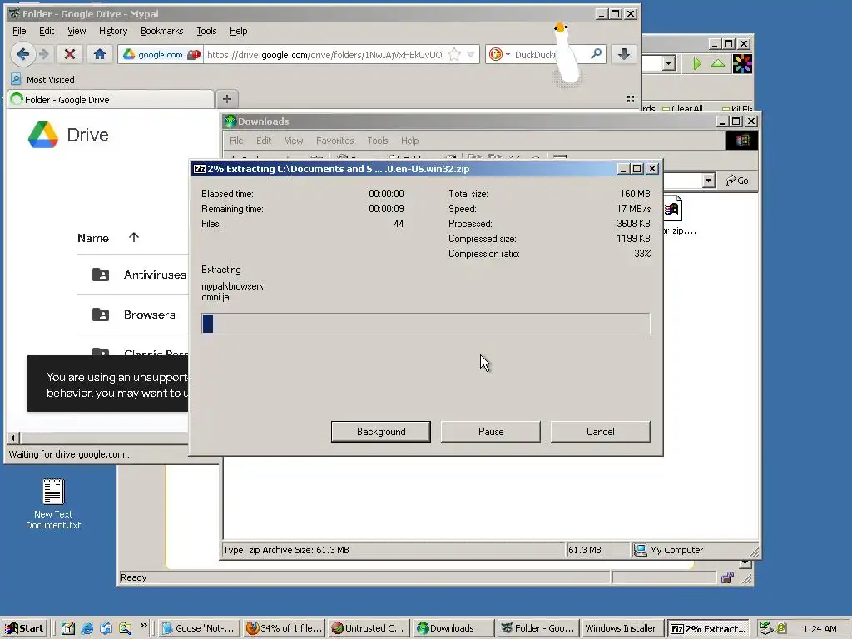
Task: Click the Mypal URL address field
Action: click(324, 54)
